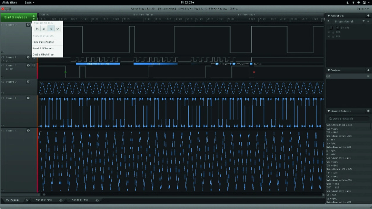Select the 2x channel height option
This screenshot has height=209, width=372.
(44, 28)
